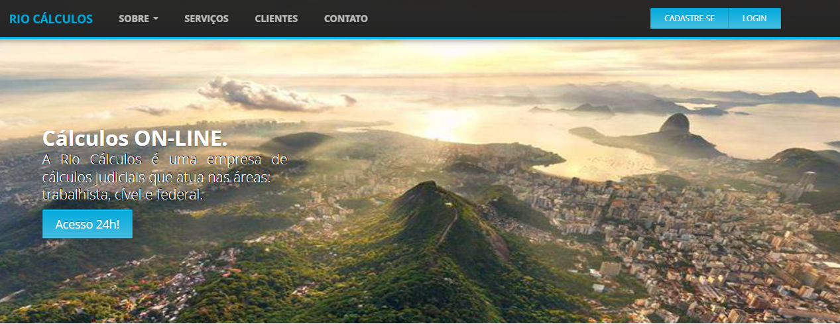This screenshot has height=324, width=840.
Task: Open the LOGIN button
Action: pos(754,19)
